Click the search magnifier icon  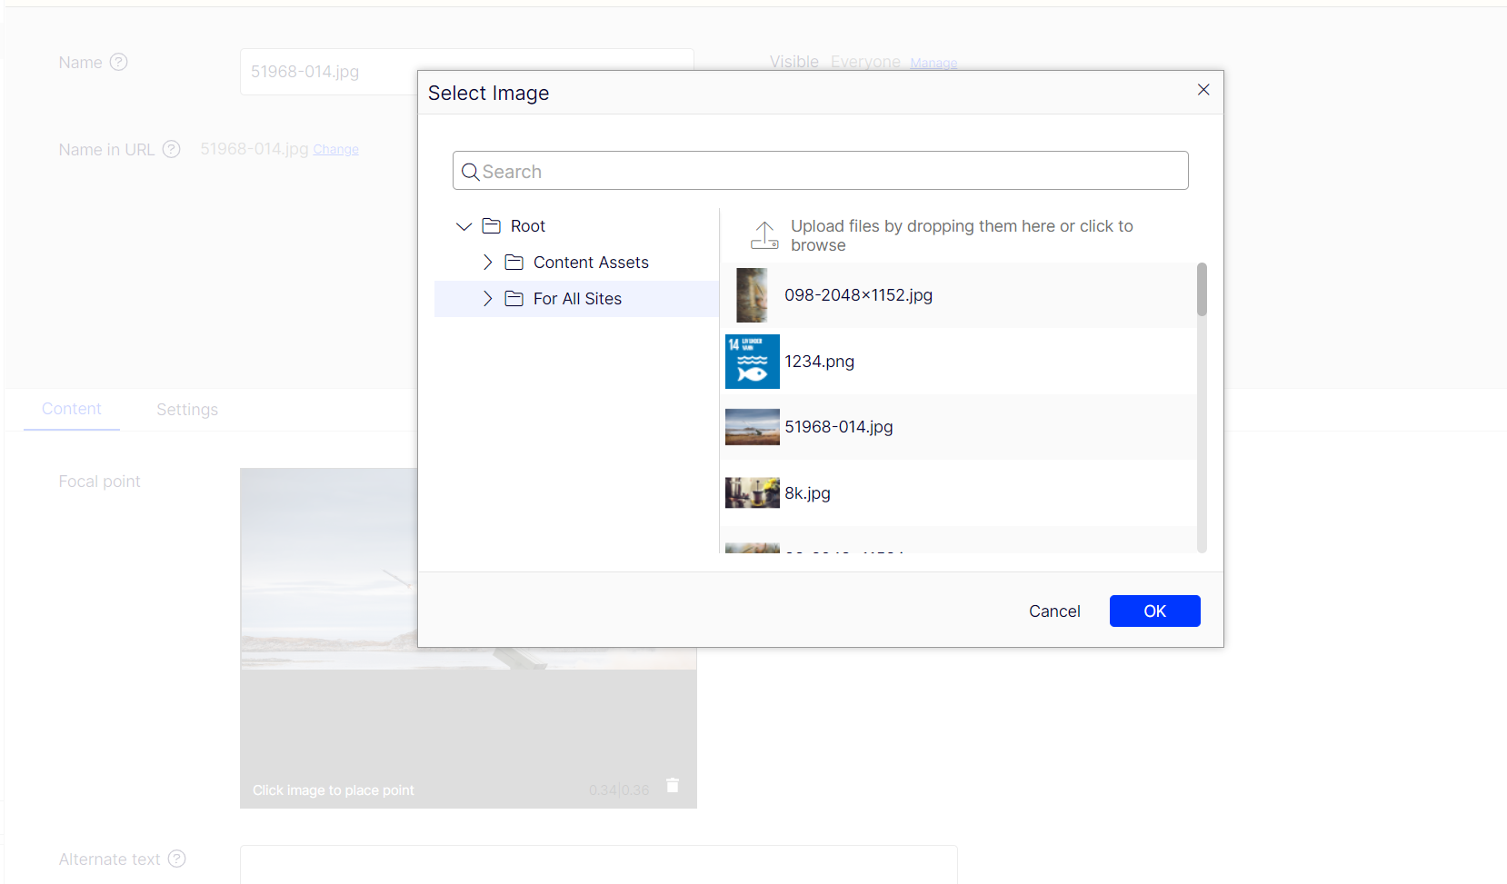470,172
